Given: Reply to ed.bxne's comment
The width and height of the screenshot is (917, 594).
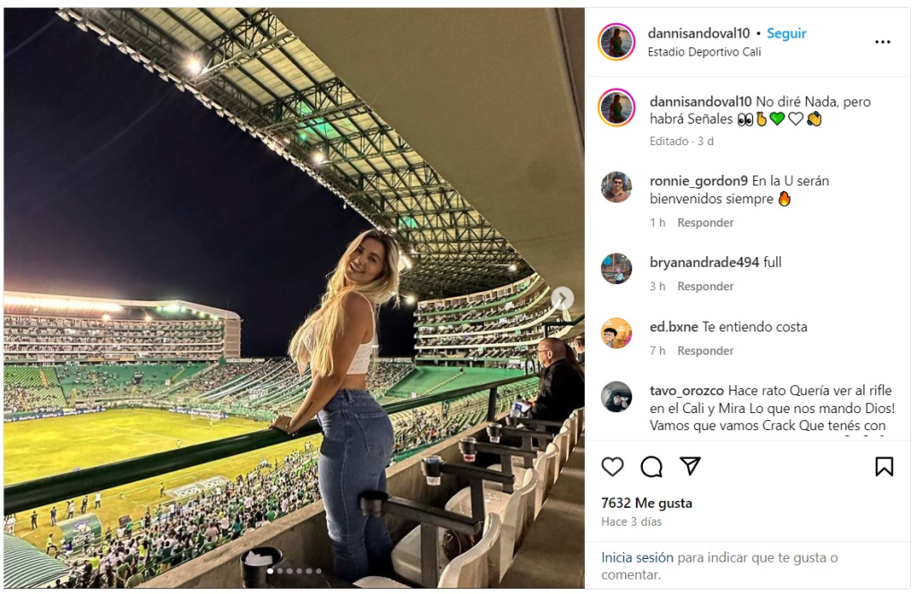Looking at the screenshot, I should (x=705, y=351).
